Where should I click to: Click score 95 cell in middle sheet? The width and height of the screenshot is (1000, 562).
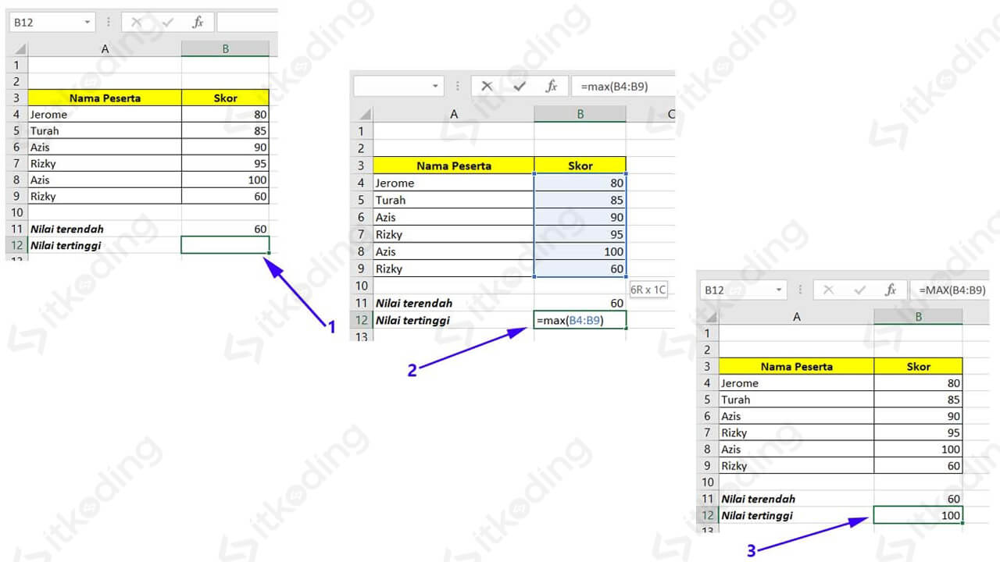point(580,234)
